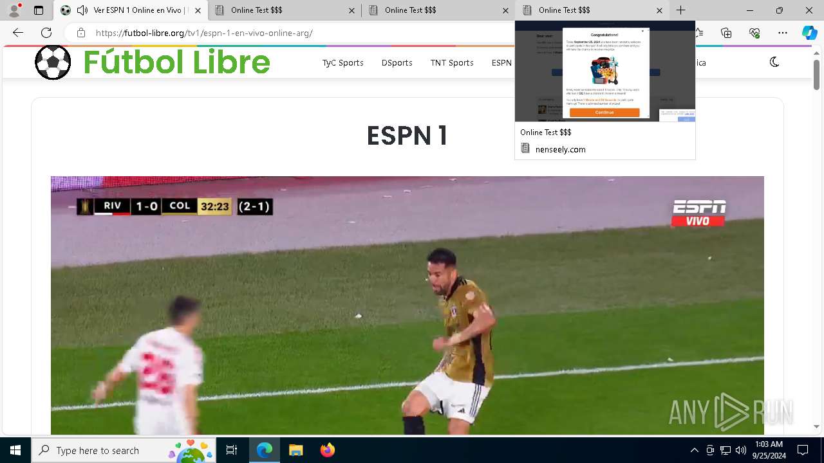Open the Copilot sidebar icon

pos(809,33)
